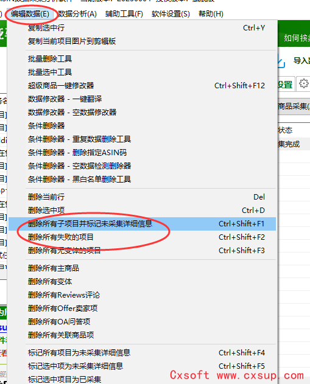Select 复制选中行 menu entry

click(142, 28)
